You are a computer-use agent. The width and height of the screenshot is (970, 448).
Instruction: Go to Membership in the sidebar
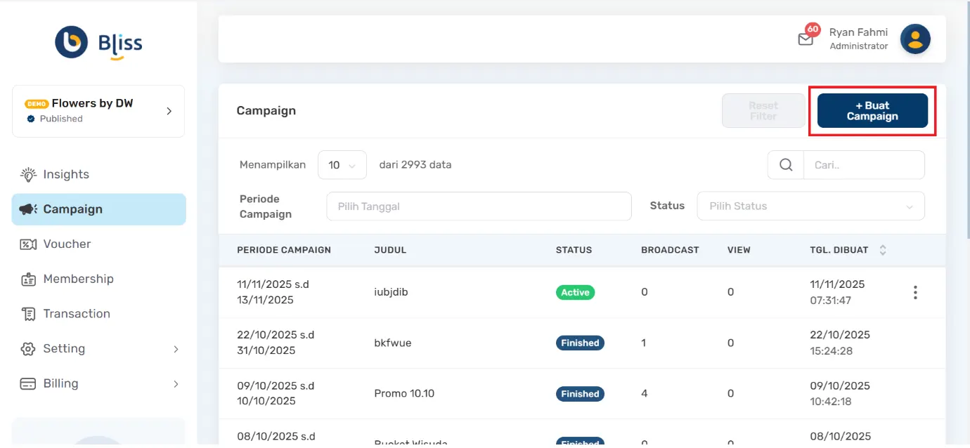click(x=78, y=279)
